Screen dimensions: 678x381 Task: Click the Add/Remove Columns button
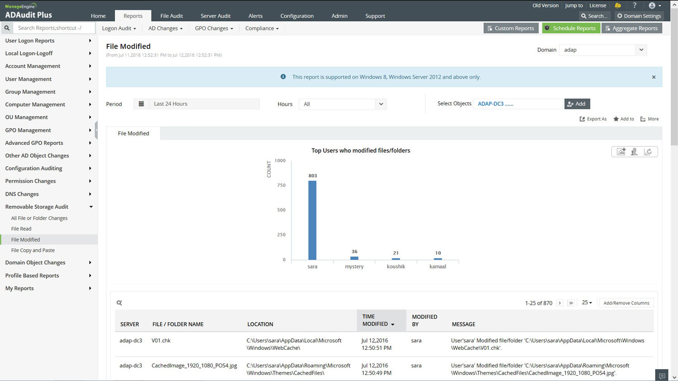pos(626,303)
